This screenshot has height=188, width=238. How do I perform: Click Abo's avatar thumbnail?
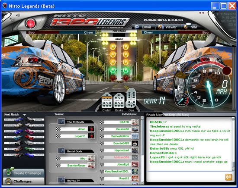pyautogui.click(x=91, y=158)
